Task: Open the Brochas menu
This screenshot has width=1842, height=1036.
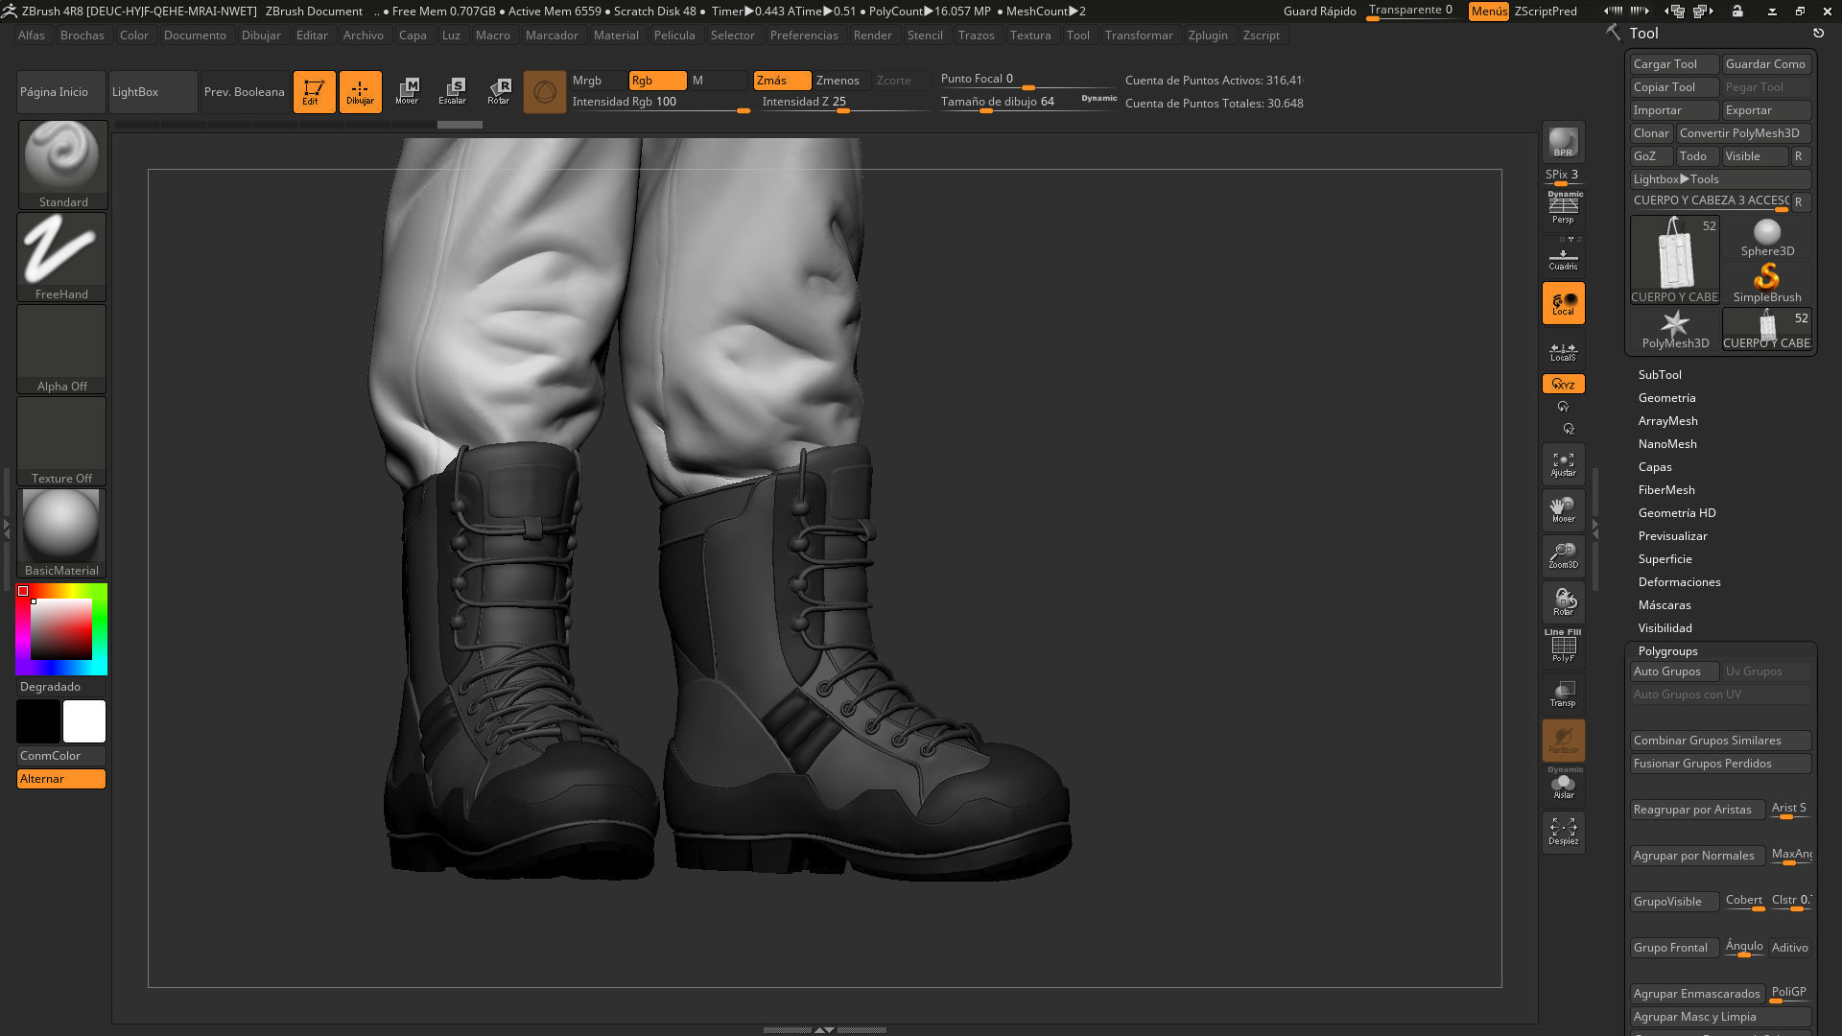Action: (83, 35)
